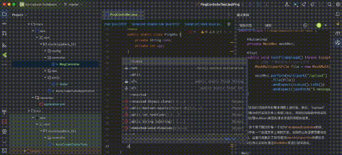Open editor tab options vertical dots
The height and width of the screenshot is (155, 342).
[x=229, y=14]
